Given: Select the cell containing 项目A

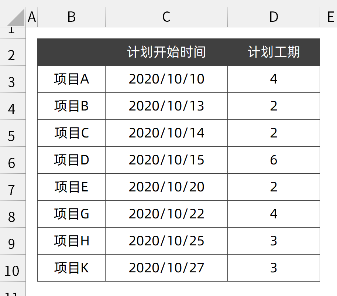Looking at the screenshot, I should 71,79.
